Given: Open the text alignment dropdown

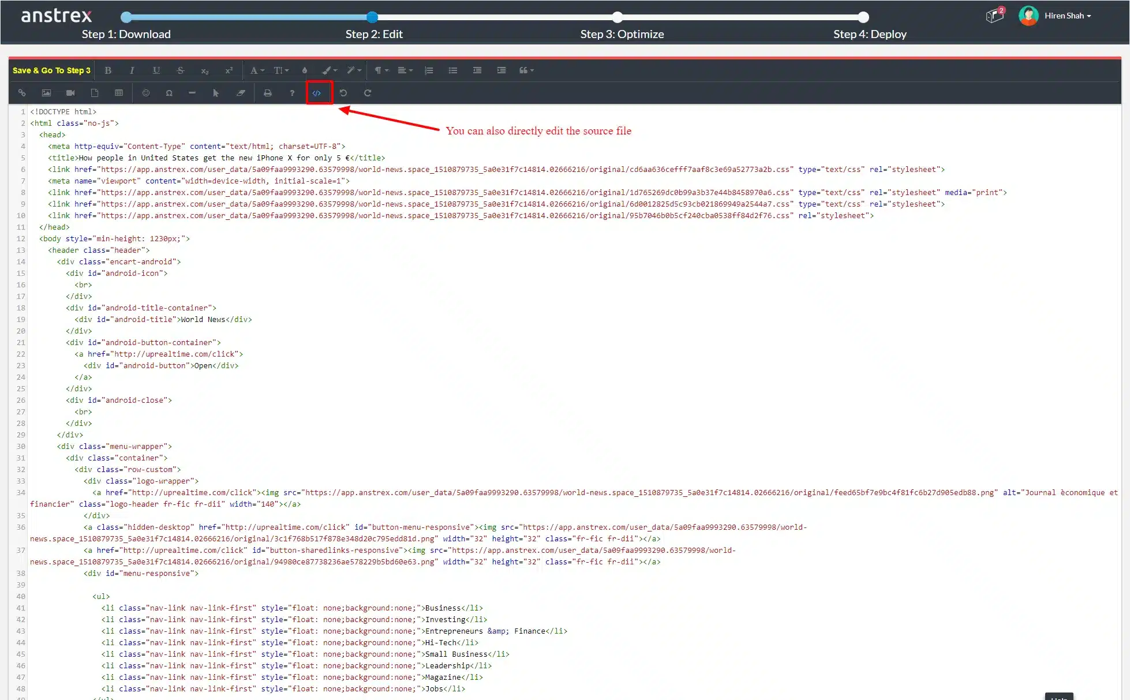Looking at the screenshot, I should click(x=405, y=70).
